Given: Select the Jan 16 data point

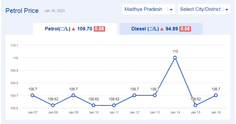Looking at the screenshot, I should point(216,95).
